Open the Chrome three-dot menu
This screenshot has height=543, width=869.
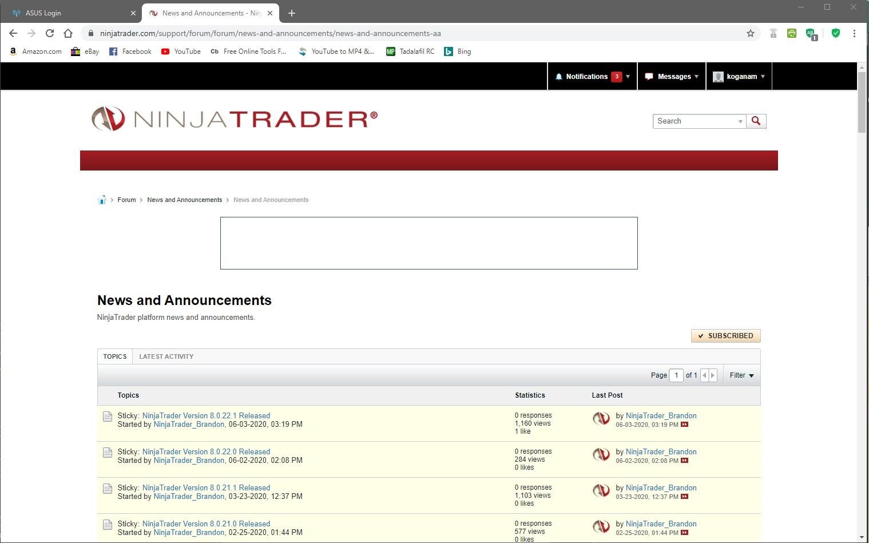coord(854,33)
